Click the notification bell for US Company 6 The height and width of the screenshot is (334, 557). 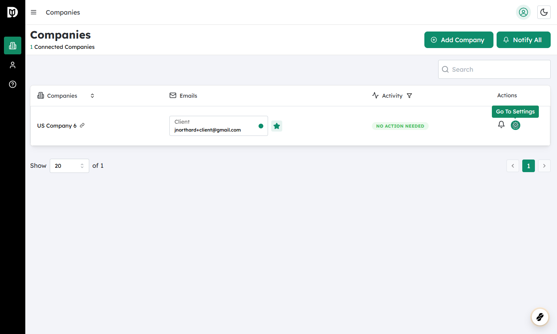[x=501, y=125]
